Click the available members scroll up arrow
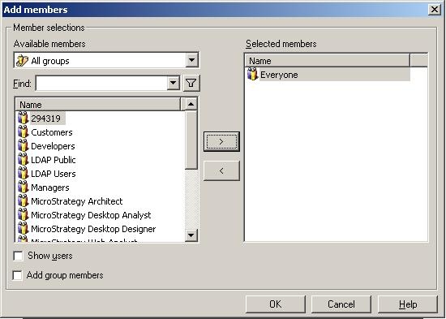 click(191, 104)
